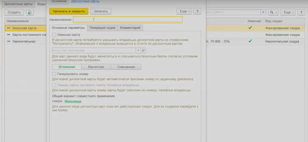Sort by the Именная column header
The height and width of the screenshot is (142, 308).
point(254,21)
